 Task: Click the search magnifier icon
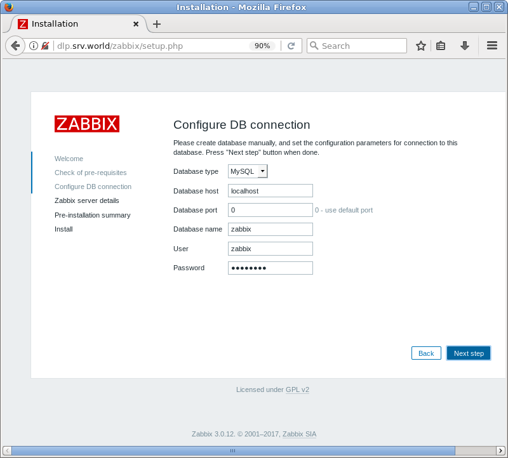pos(314,46)
